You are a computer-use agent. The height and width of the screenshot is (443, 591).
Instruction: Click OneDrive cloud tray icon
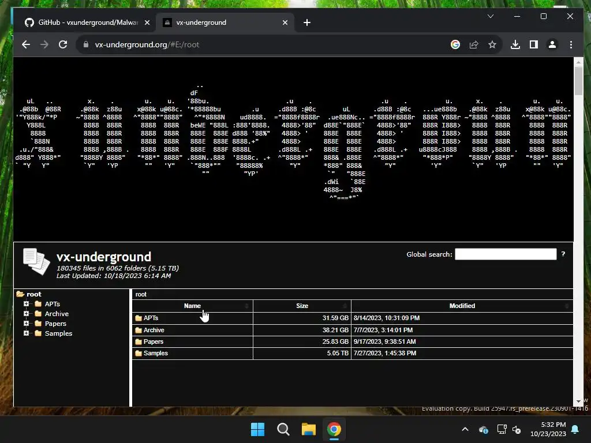483,429
